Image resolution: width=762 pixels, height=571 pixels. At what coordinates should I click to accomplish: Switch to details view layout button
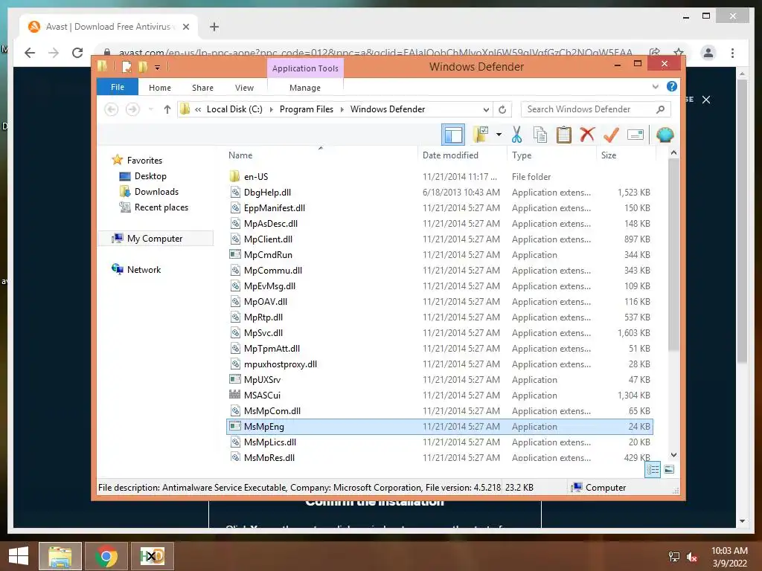(x=653, y=469)
